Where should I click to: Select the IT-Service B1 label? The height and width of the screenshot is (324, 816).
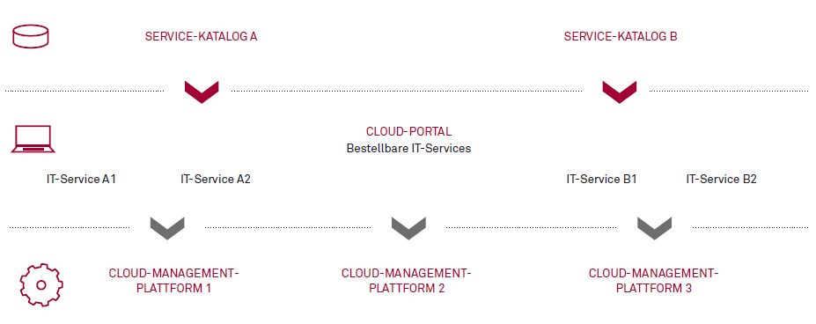601,180
